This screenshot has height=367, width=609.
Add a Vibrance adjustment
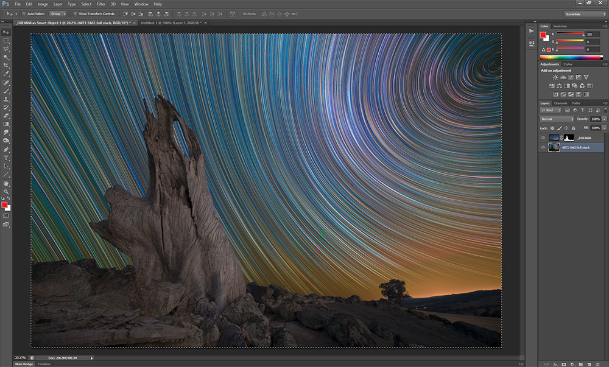tap(586, 77)
